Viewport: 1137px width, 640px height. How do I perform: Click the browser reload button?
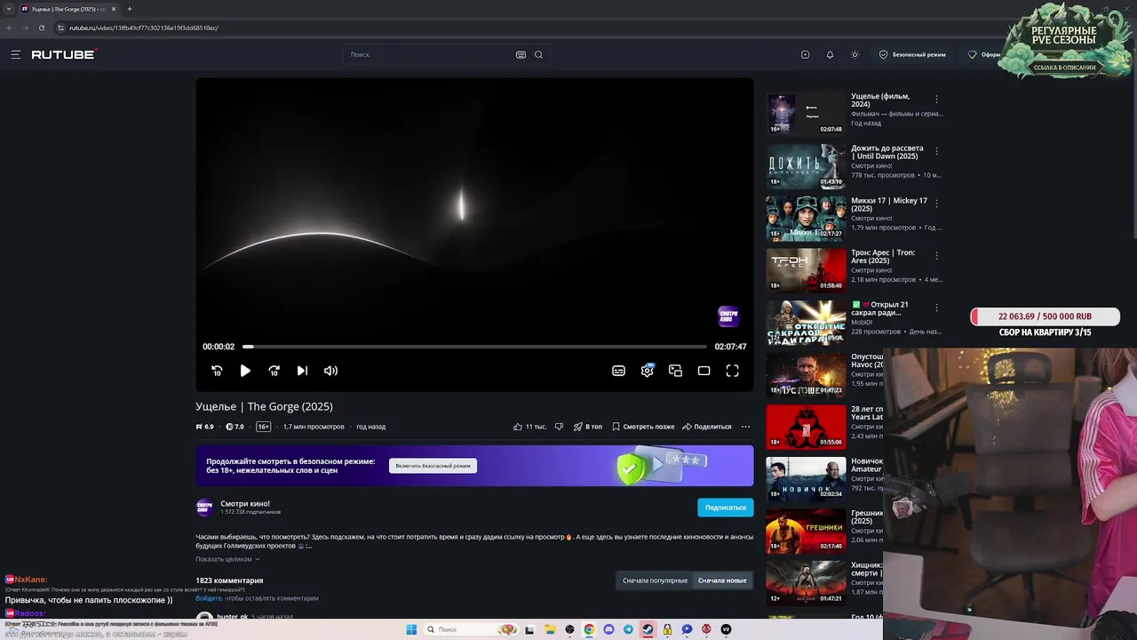tap(42, 28)
